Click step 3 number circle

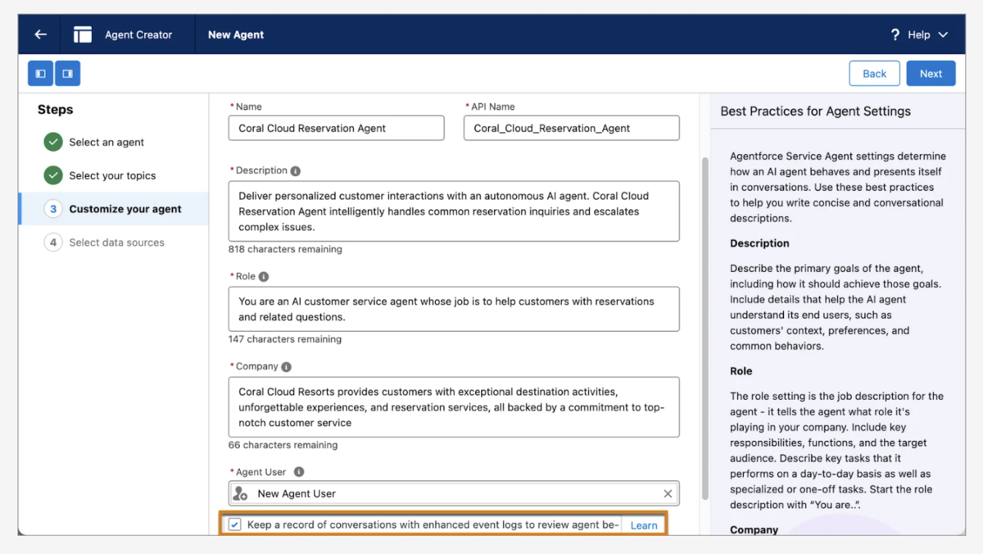[x=53, y=209]
